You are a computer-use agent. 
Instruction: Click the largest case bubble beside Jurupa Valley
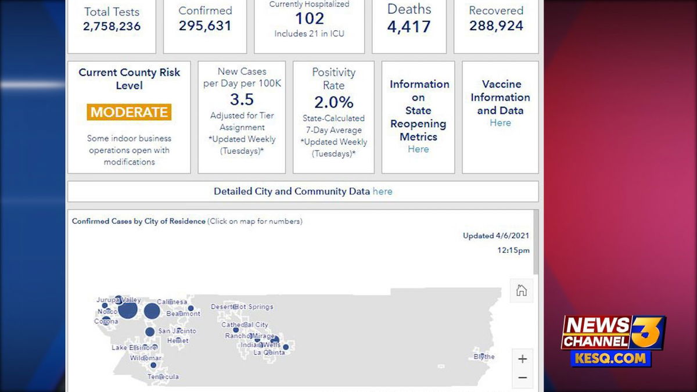click(x=128, y=310)
